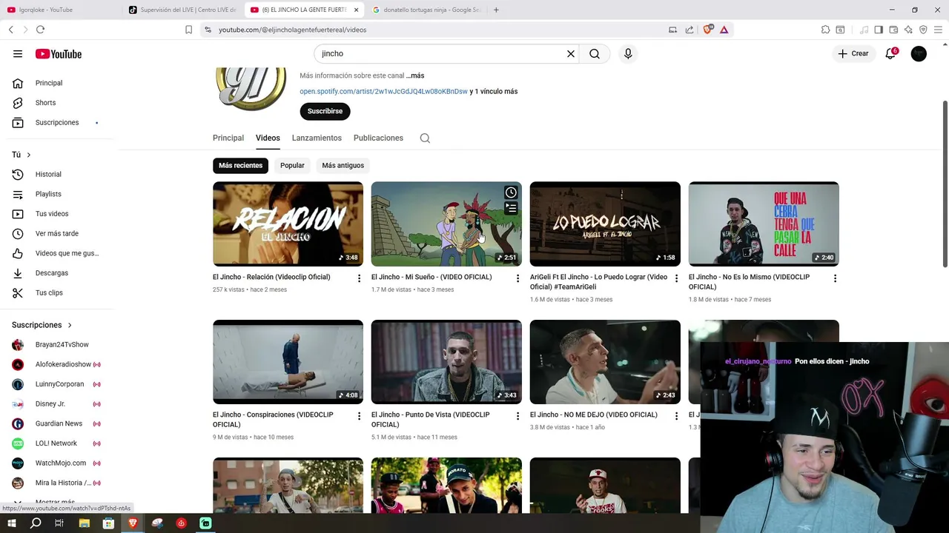The image size is (949, 533).
Task: Bookmark this page icon in address bar
Action: point(188,30)
